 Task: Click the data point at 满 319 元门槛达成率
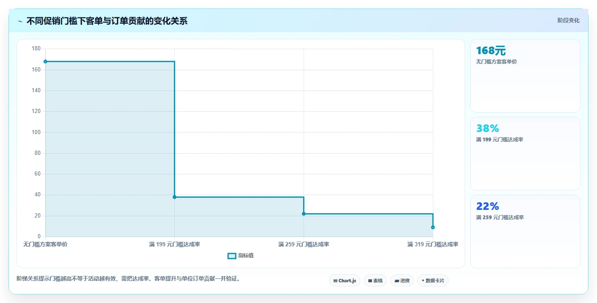pos(433,227)
